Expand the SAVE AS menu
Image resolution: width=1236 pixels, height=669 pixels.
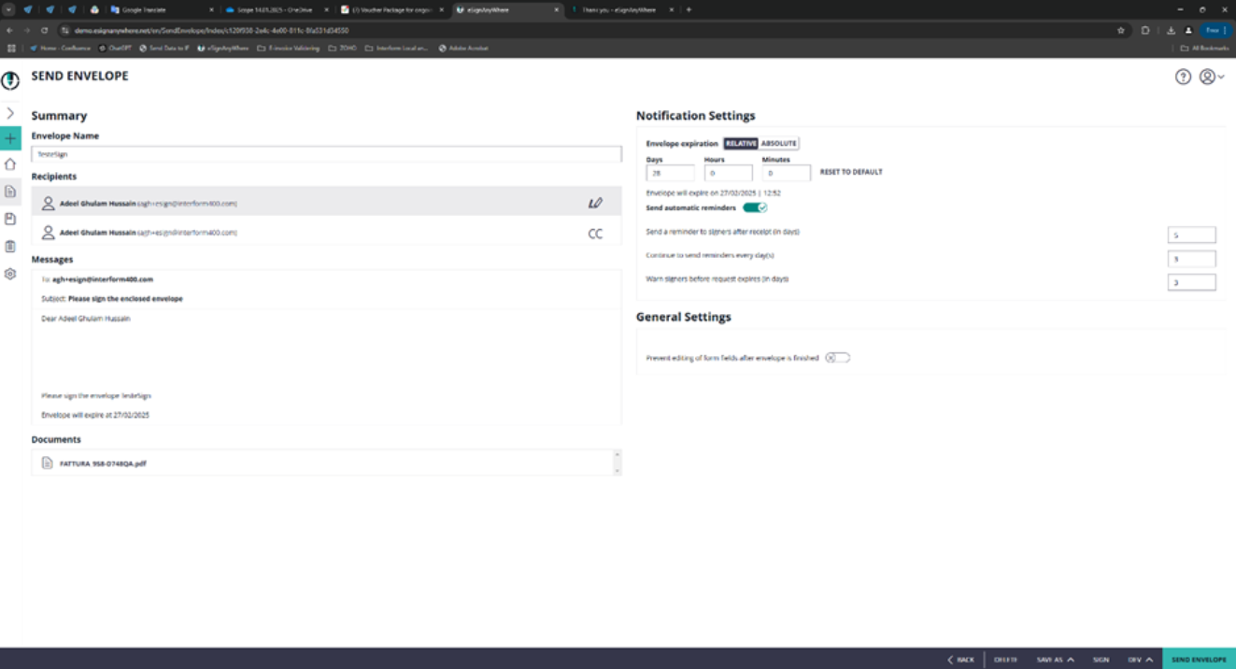coord(1055,660)
